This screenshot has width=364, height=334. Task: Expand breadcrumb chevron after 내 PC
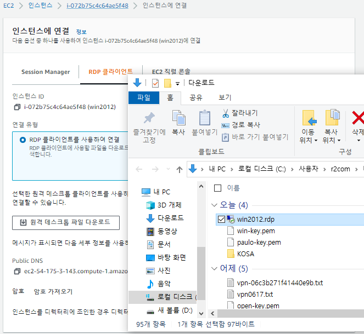coord(232,169)
